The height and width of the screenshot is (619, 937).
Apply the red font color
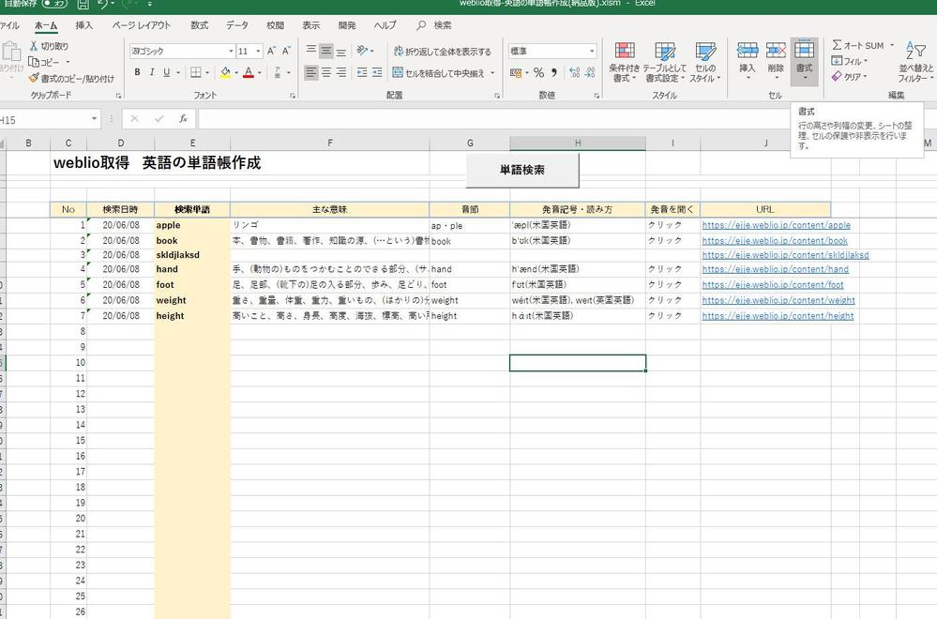(249, 72)
